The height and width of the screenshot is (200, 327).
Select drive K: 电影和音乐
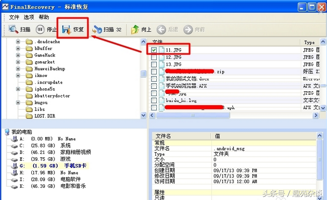click(48, 186)
